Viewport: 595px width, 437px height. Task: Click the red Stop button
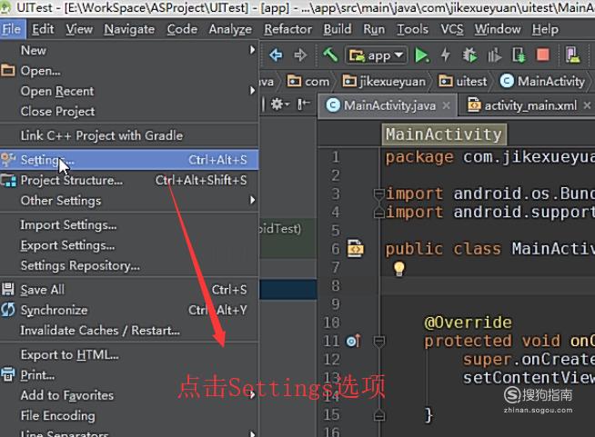point(542,55)
